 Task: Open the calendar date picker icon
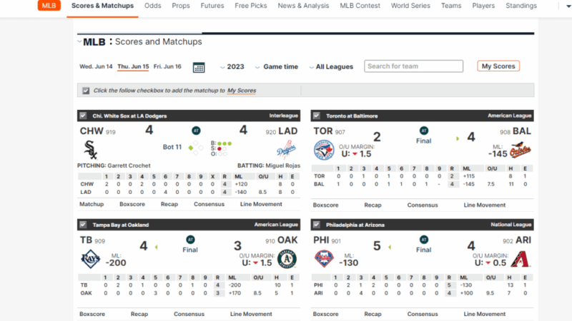pos(199,67)
